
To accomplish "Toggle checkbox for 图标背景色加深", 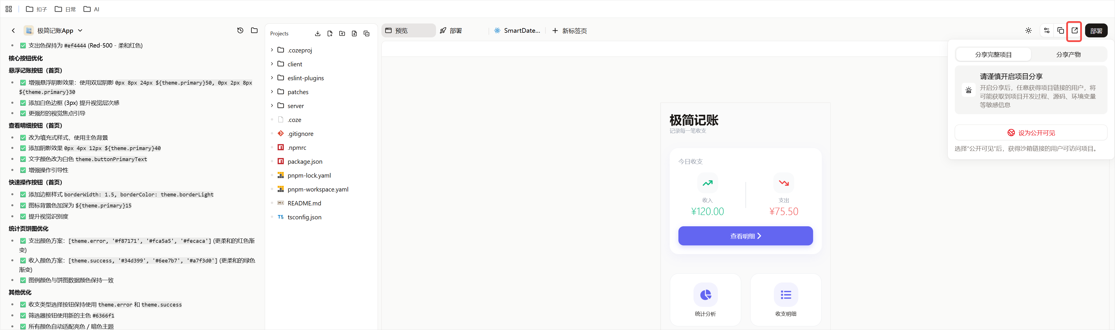I will click(x=23, y=206).
